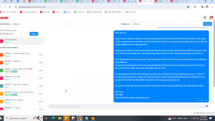
Task: Open the notepad-style app on taskbar
Action: point(87,118)
